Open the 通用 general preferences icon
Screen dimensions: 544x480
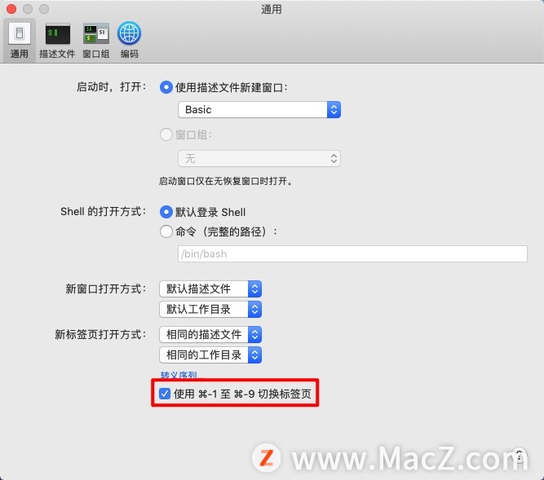point(20,39)
